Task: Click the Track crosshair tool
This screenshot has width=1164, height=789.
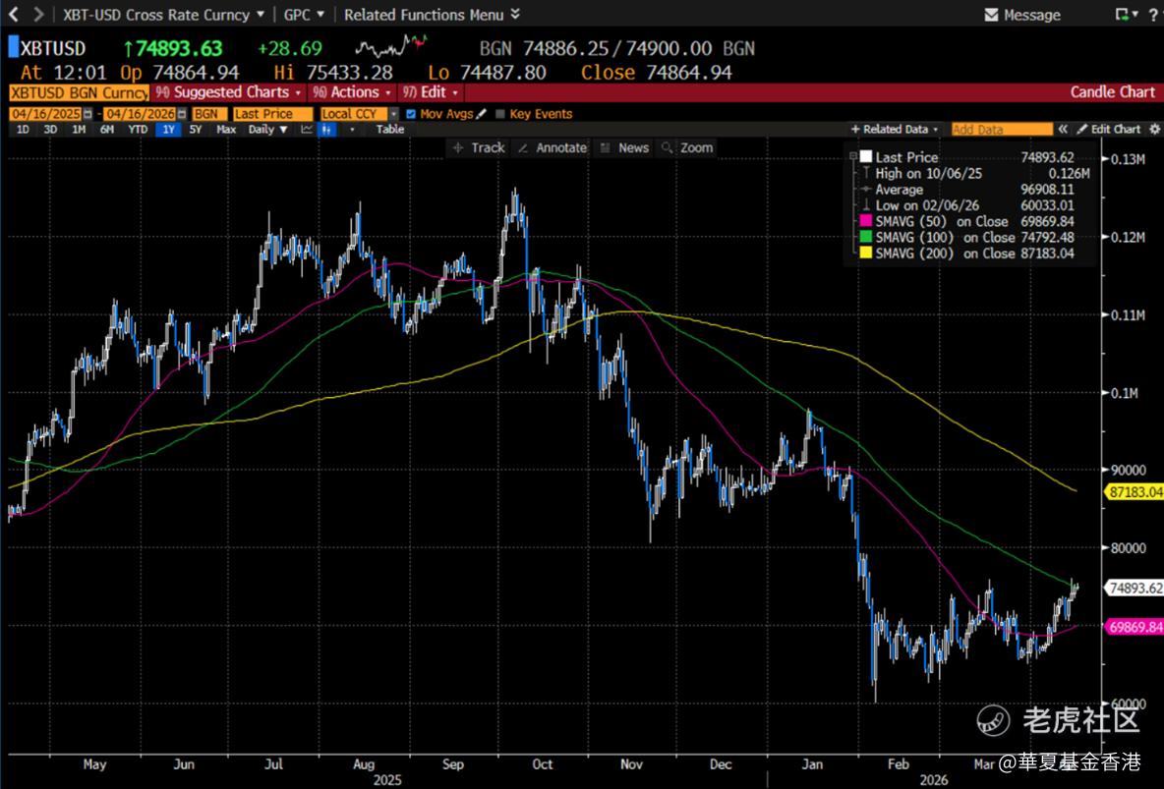Action: coord(479,147)
